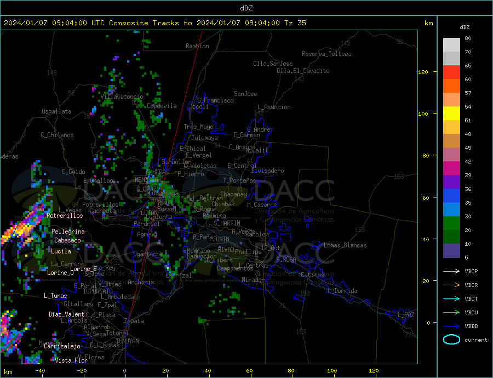Click the Carrizalejo place label
The width and height of the screenshot is (493, 378).
(62, 346)
